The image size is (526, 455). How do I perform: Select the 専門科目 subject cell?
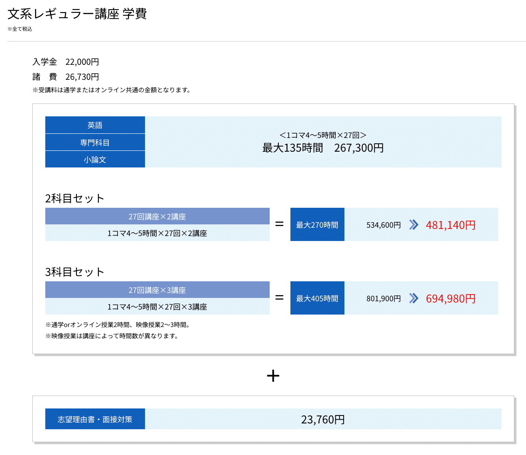(x=95, y=143)
